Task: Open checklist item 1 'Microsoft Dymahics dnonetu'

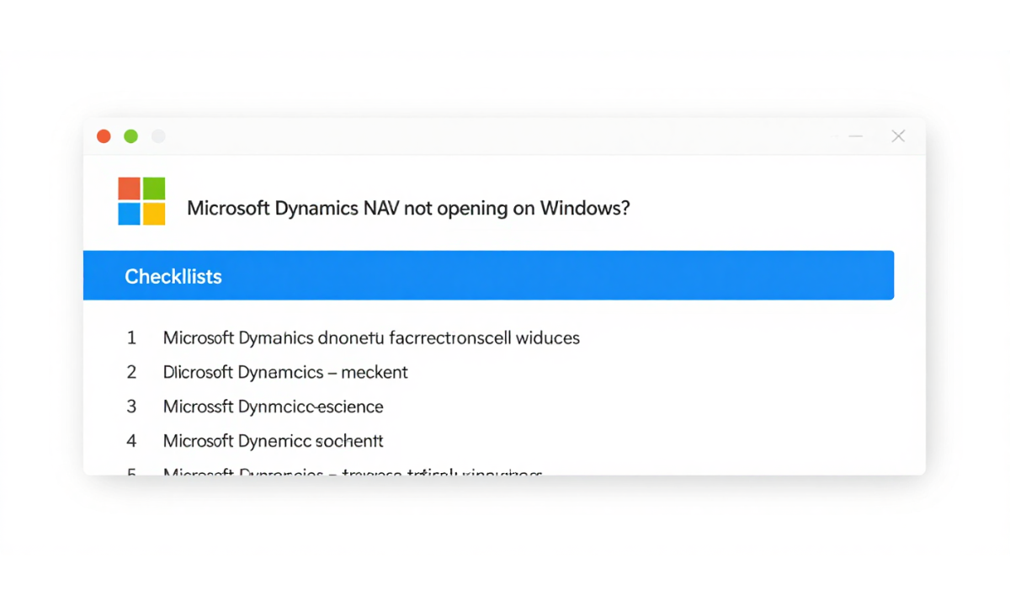Action: 371,338
